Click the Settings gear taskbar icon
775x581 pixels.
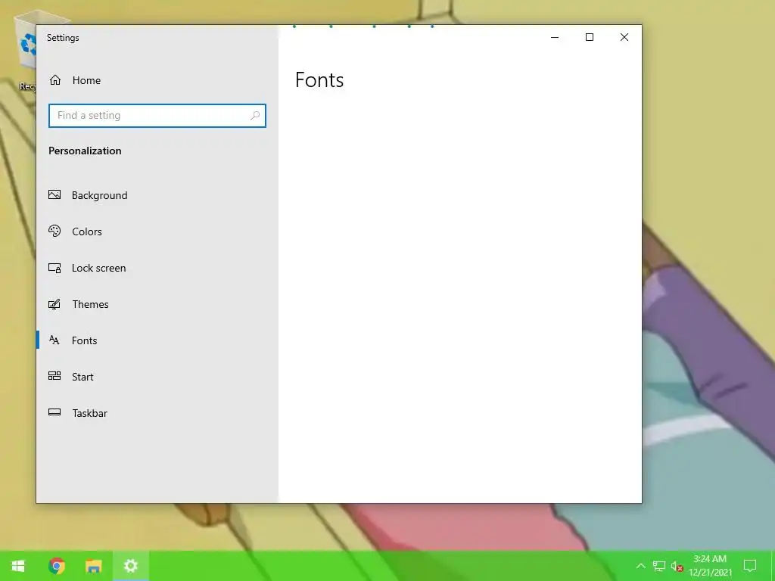point(130,566)
